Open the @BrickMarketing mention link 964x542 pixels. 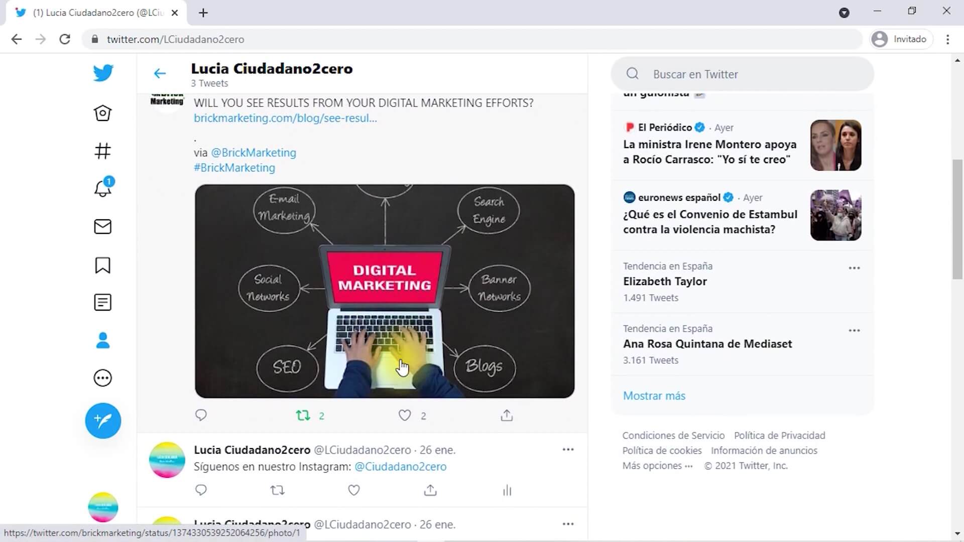[x=254, y=153]
